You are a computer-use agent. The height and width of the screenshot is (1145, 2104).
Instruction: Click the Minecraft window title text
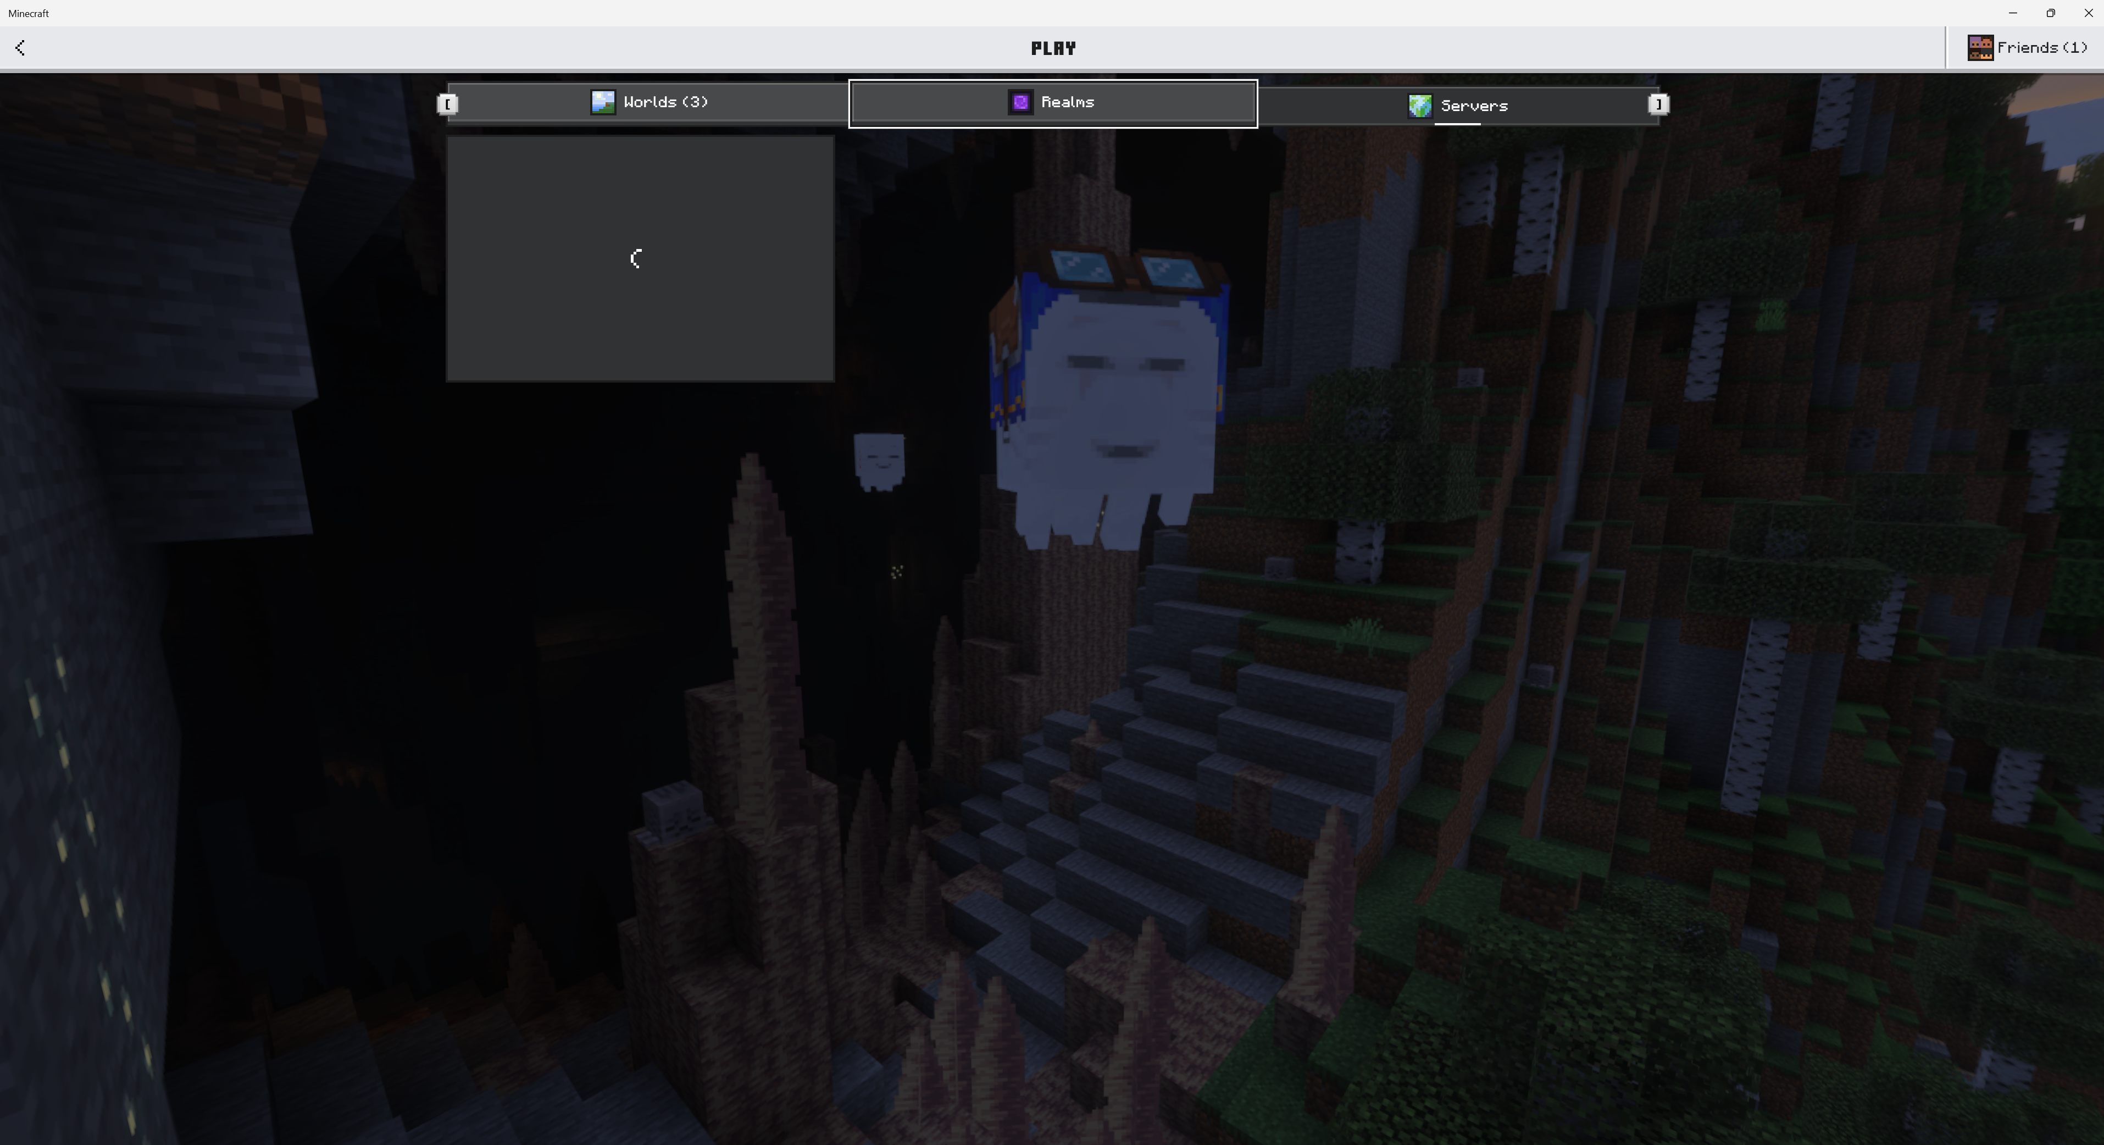pos(29,13)
